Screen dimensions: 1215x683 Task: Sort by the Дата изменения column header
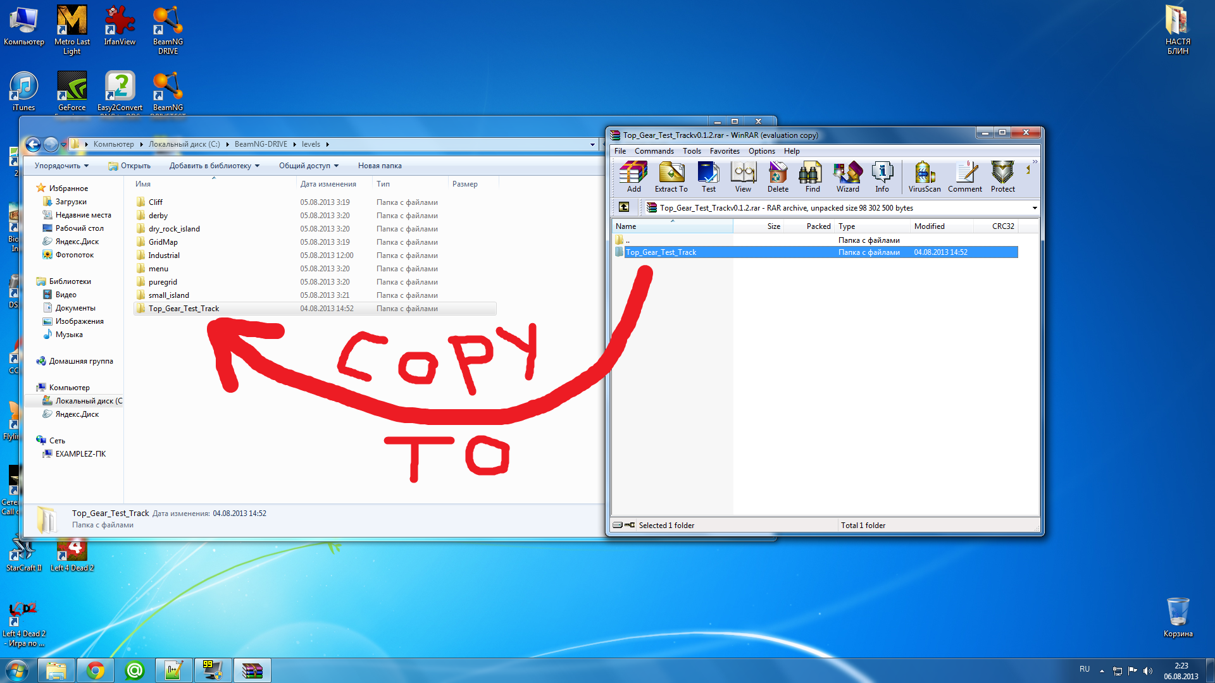click(x=328, y=184)
